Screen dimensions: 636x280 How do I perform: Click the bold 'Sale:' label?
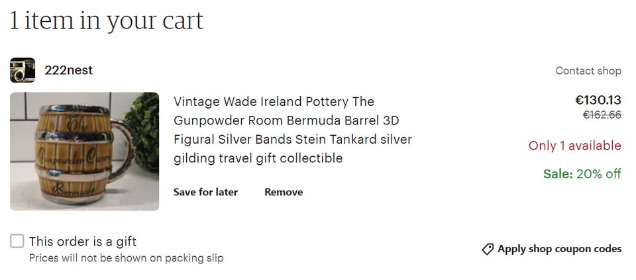(x=558, y=174)
